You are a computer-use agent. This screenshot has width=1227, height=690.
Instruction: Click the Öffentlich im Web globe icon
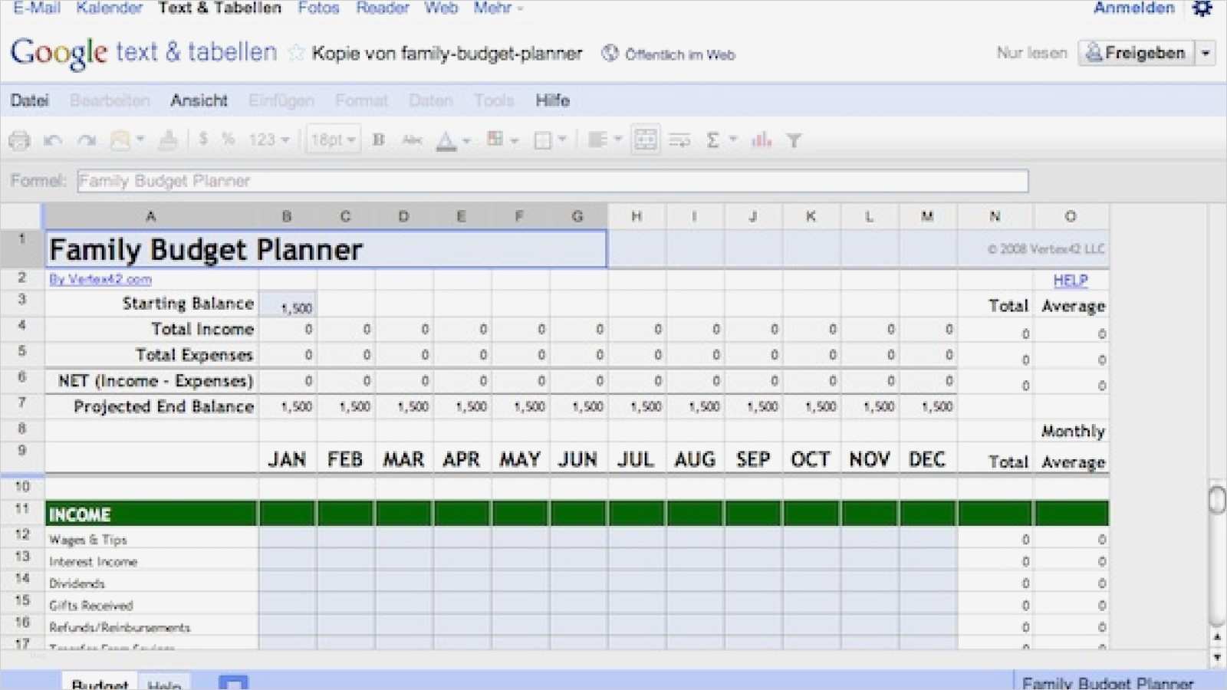(610, 54)
